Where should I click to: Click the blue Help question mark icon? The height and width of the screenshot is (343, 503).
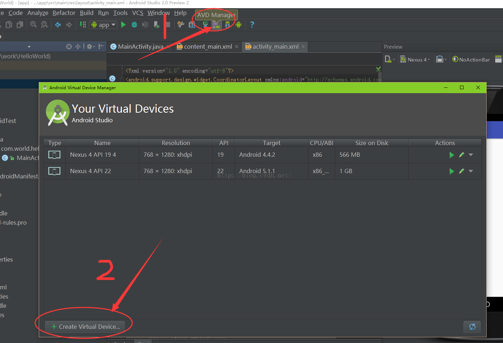click(x=252, y=25)
